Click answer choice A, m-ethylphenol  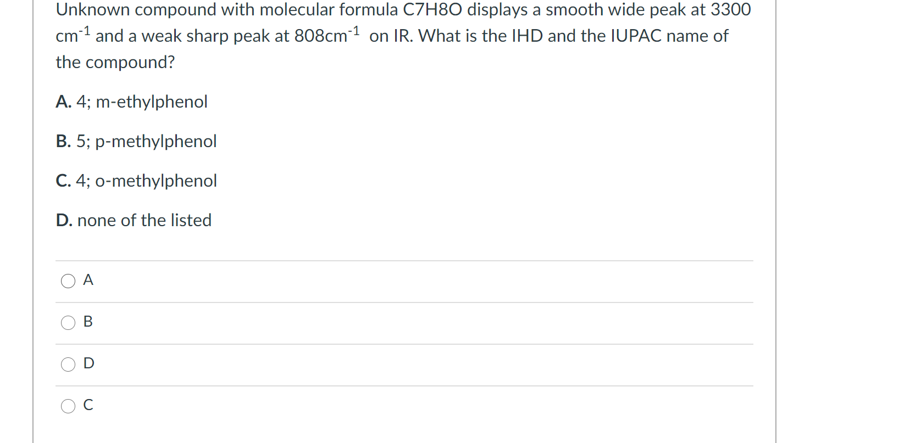click(131, 102)
